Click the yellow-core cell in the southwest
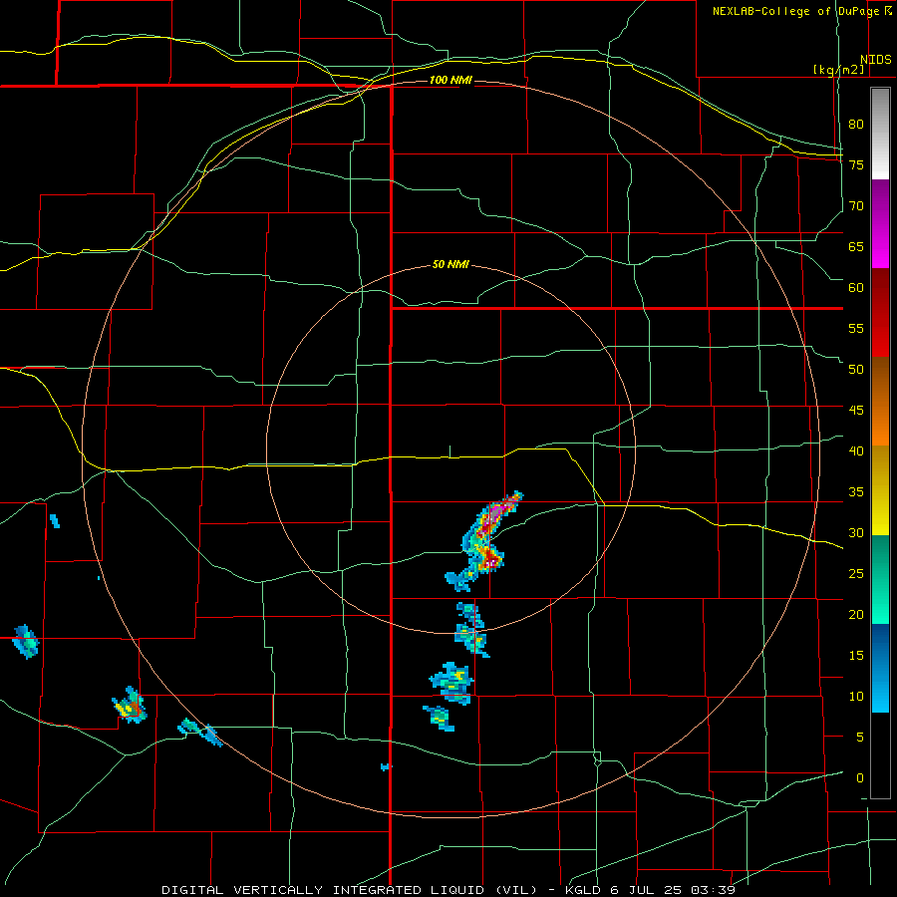 tap(130, 706)
